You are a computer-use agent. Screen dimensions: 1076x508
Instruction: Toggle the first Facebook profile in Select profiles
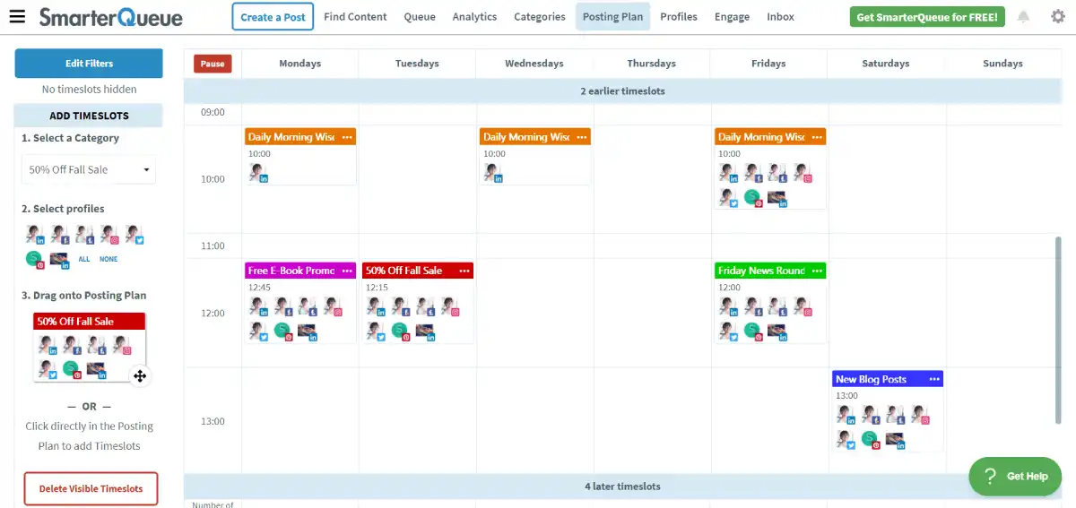59,235
